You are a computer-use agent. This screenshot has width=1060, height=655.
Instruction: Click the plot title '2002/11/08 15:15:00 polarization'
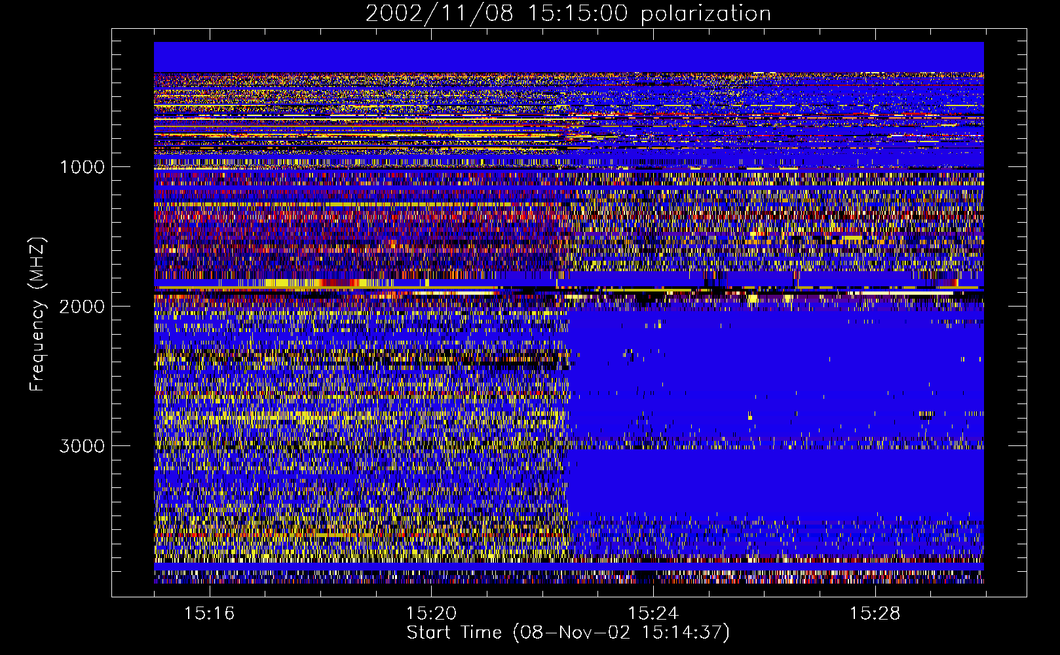568,14
